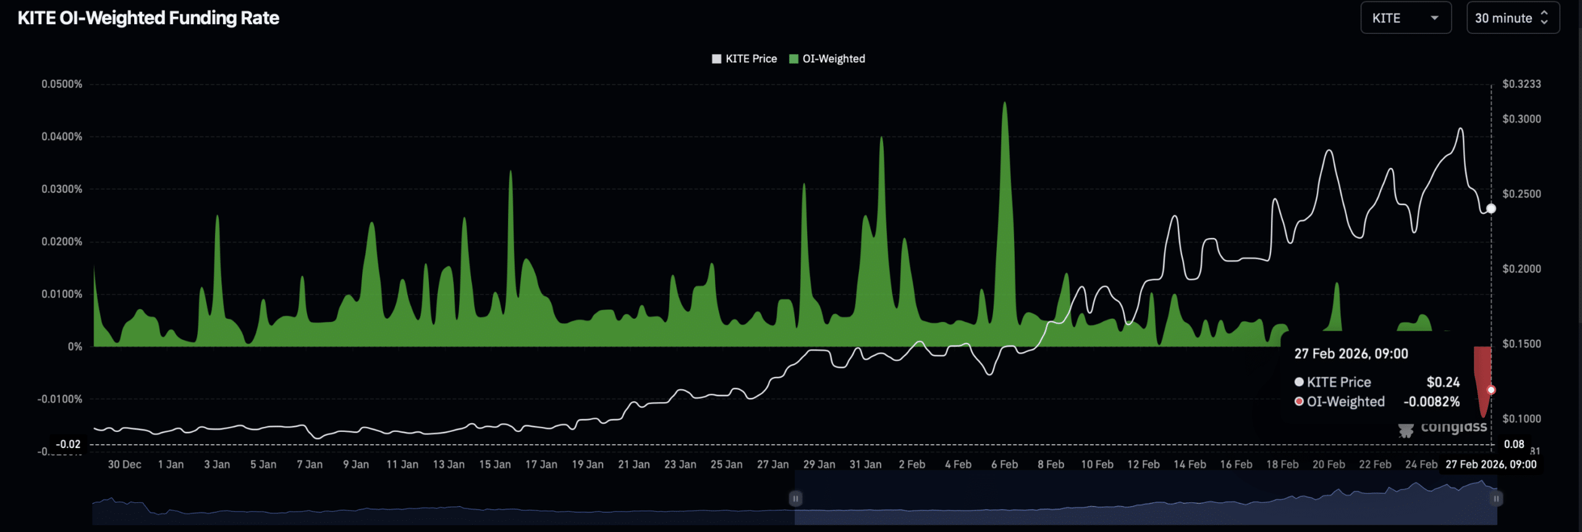
Task: Grab the right handle of the range navigator
Action: click(1496, 498)
